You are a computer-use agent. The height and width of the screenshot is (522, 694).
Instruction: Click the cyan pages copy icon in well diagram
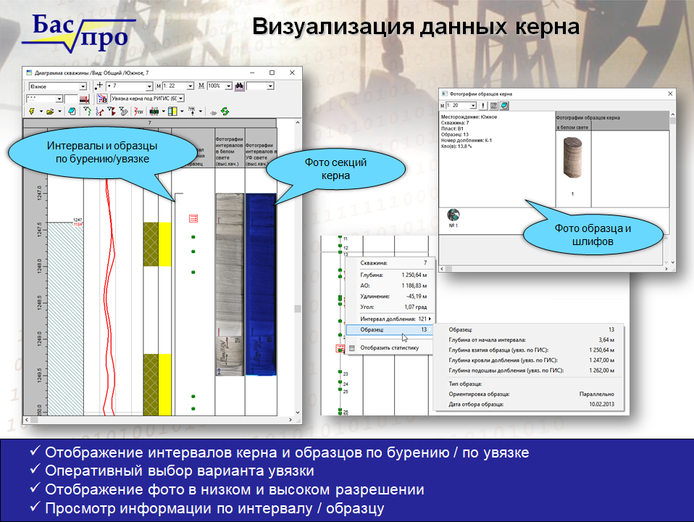tap(72, 112)
